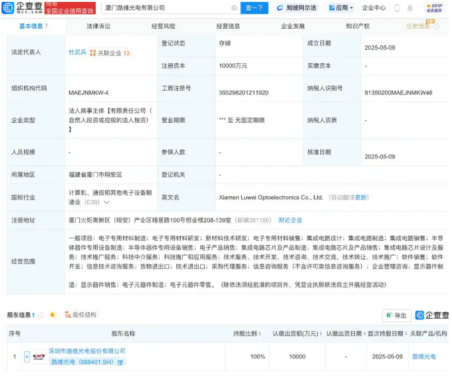Click the related enterprises icon beside 杜武兵
452x377 pixels.
(x=93, y=53)
